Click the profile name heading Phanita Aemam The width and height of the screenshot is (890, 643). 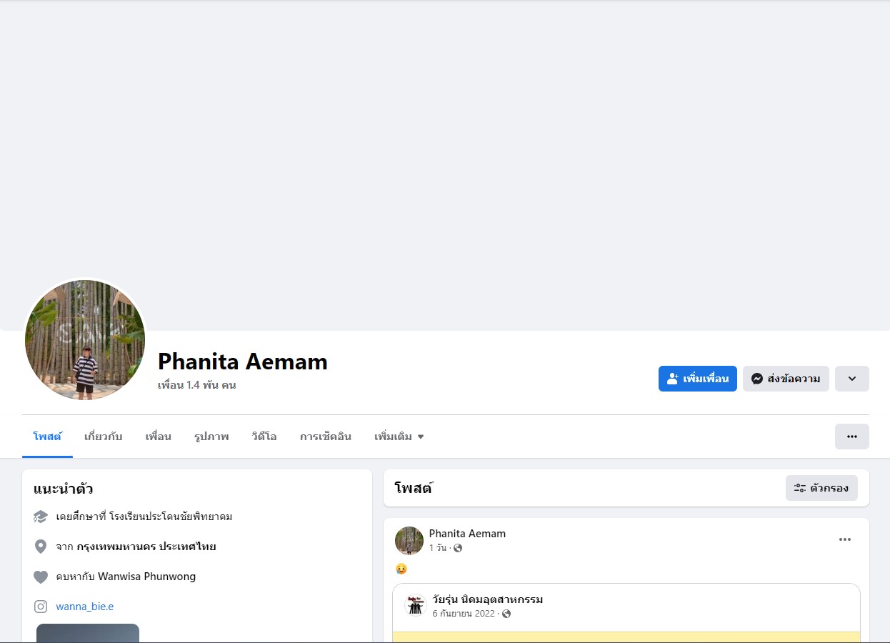tap(243, 362)
